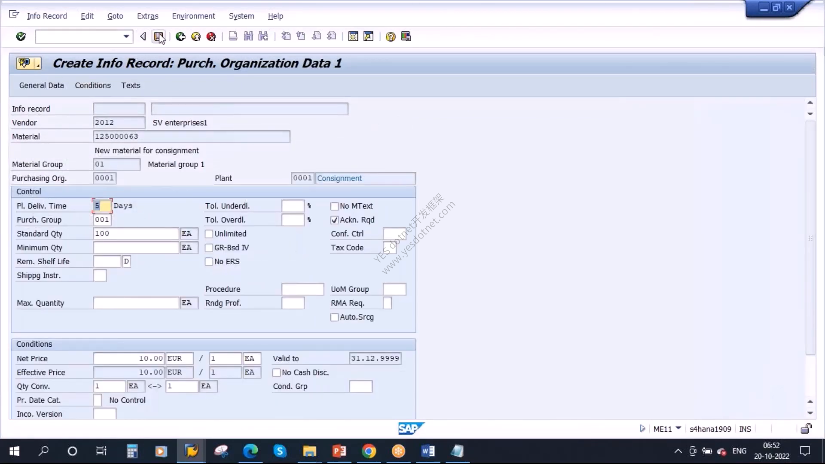This screenshot has width=825, height=464.
Task: Click the Conditions button
Action: click(x=93, y=85)
